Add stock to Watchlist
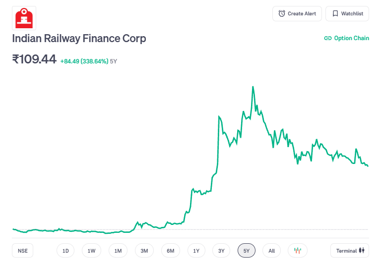This screenshot has height=269, width=380. point(347,14)
